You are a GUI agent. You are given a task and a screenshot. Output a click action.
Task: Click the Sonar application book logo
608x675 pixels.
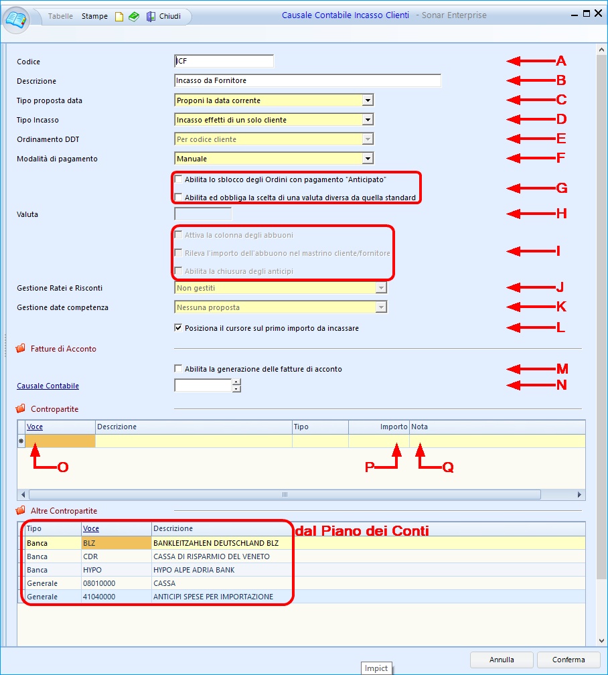(x=16, y=18)
